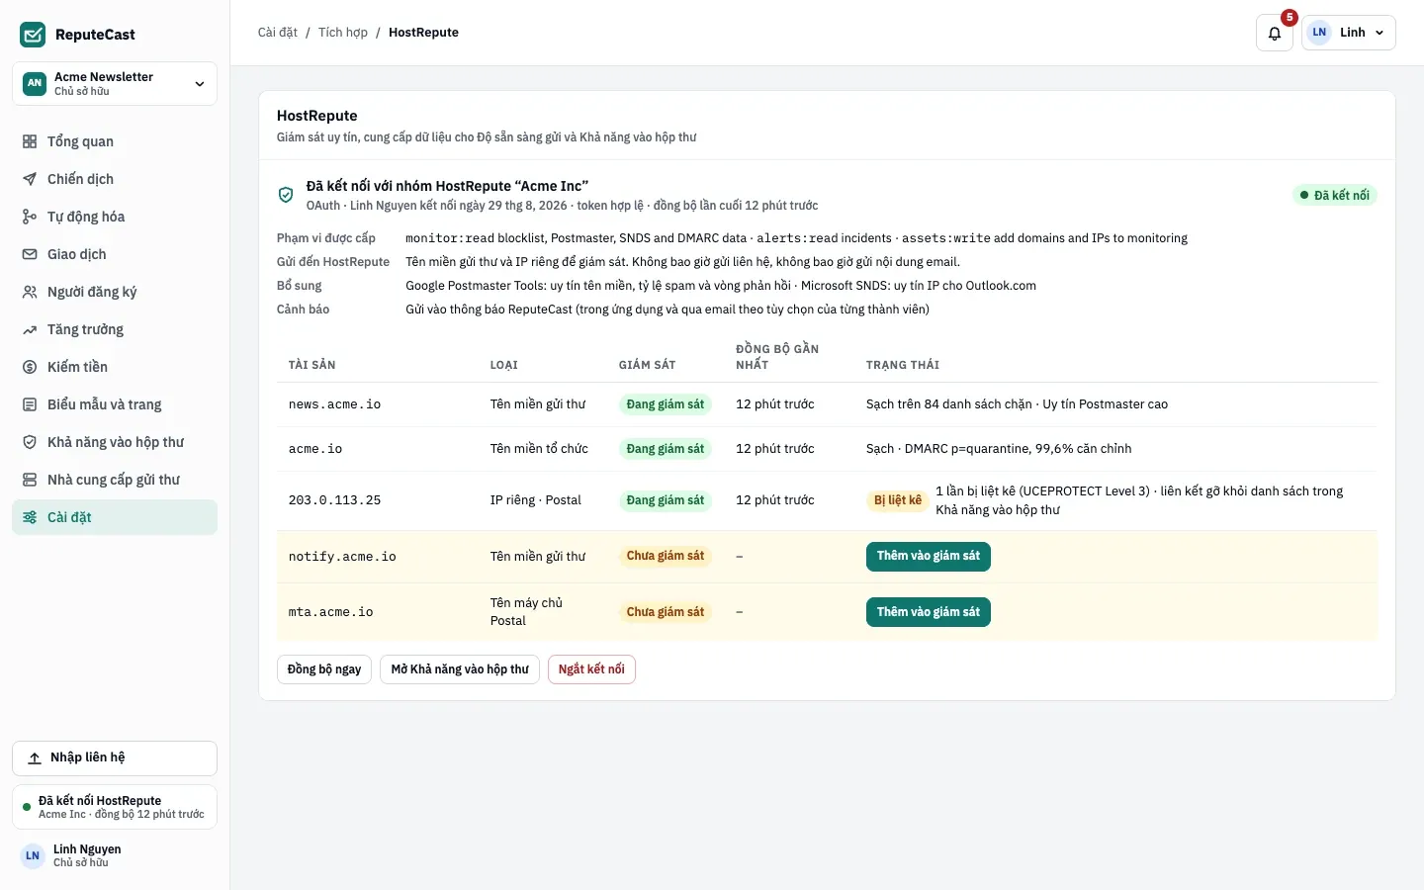The height and width of the screenshot is (890, 1424).
Task: Click the 203.0.113.25 IP address
Action: [334, 500]
